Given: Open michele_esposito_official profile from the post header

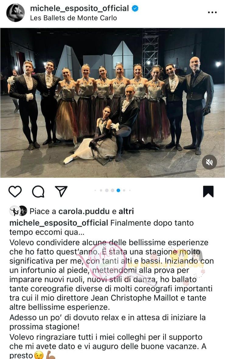Looking at the screenshot, I should pos(79,8).
